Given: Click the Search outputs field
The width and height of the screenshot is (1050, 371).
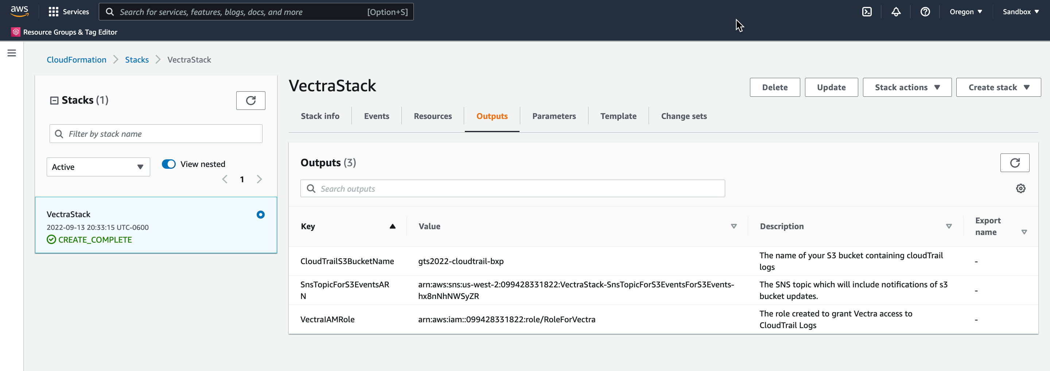Looking at the screenshot, I should 512,189.
